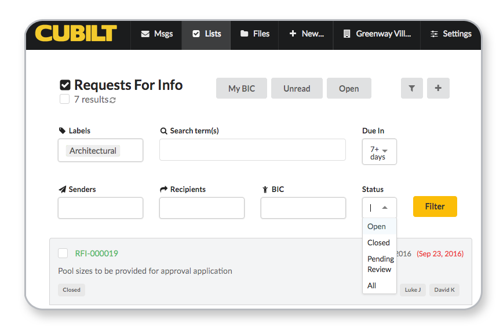This screenshot has height=326, width=496.
Task: Open Settings in top navigation
Action: 451,34
